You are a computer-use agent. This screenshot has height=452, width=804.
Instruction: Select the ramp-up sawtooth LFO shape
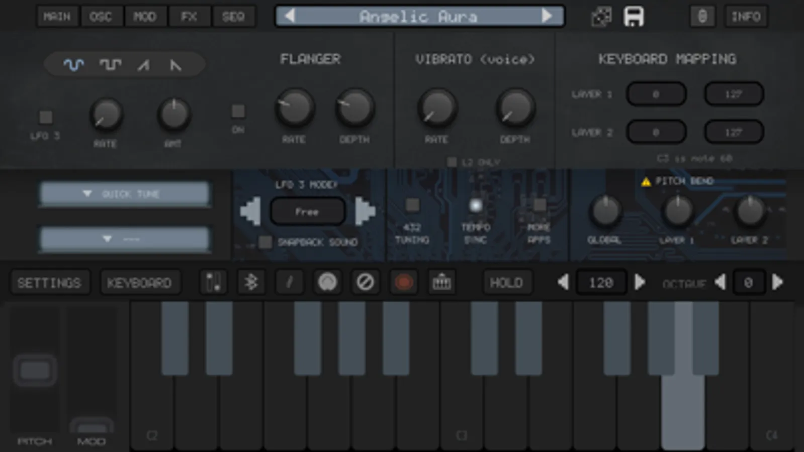tap(144, 65)
